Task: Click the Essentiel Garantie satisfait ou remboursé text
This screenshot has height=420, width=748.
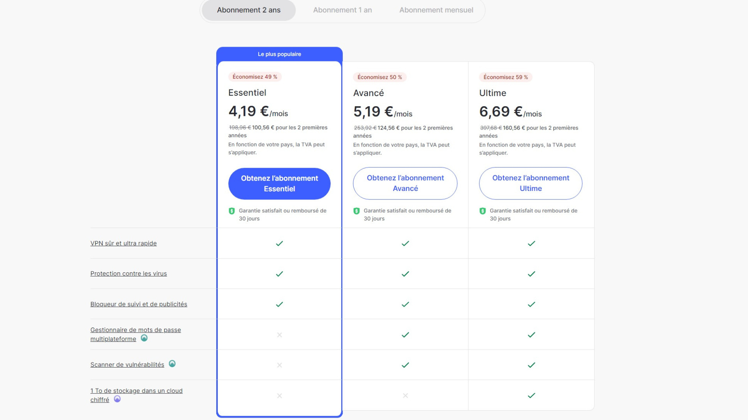Action: (x=282, y=215)
